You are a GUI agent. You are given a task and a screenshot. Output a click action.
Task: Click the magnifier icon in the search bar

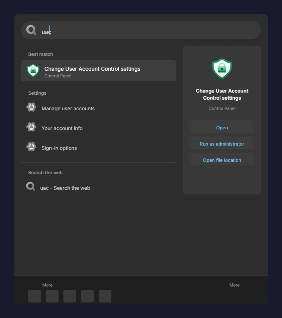pyautogui.click(x=31, y=30)
